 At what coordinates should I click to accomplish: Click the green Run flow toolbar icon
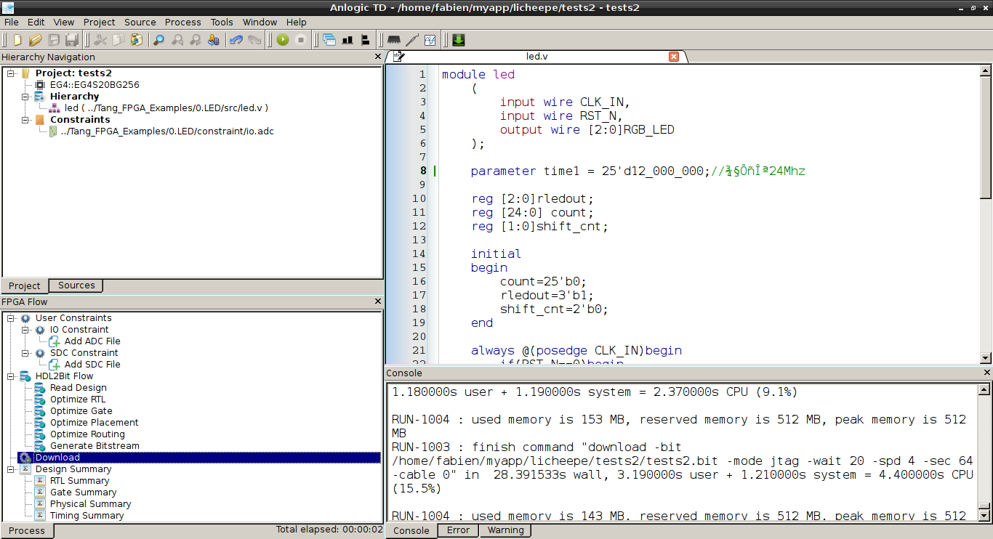[x=283, y=40]
